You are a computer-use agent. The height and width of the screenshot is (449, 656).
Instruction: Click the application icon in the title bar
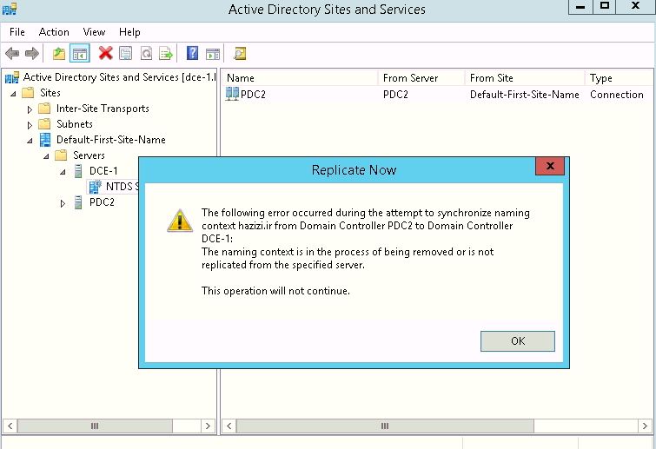[x=10, y=9]
